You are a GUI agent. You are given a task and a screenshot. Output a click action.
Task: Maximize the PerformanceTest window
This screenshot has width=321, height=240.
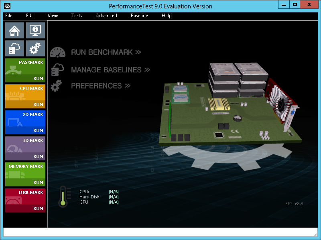295,5
